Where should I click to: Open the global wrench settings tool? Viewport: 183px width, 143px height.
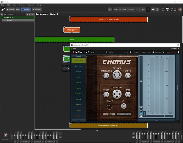pyautogui.click(x=109, y=9)
